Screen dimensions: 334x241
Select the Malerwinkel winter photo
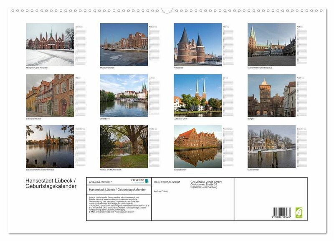pyautogui.click(x=271, y=147)
